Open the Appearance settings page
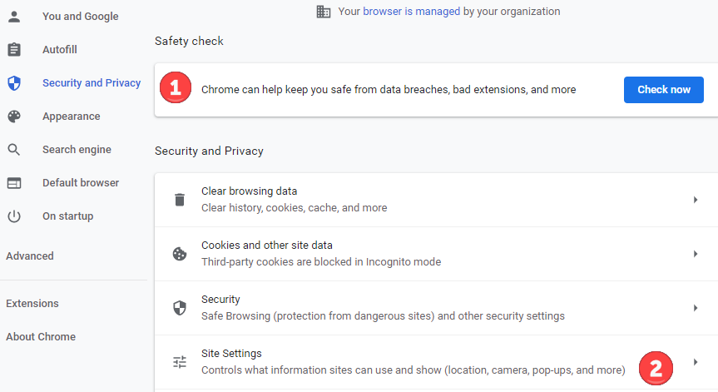Viewport: 718px width, 392px height. pyautogui.click(x=72, y=117)
